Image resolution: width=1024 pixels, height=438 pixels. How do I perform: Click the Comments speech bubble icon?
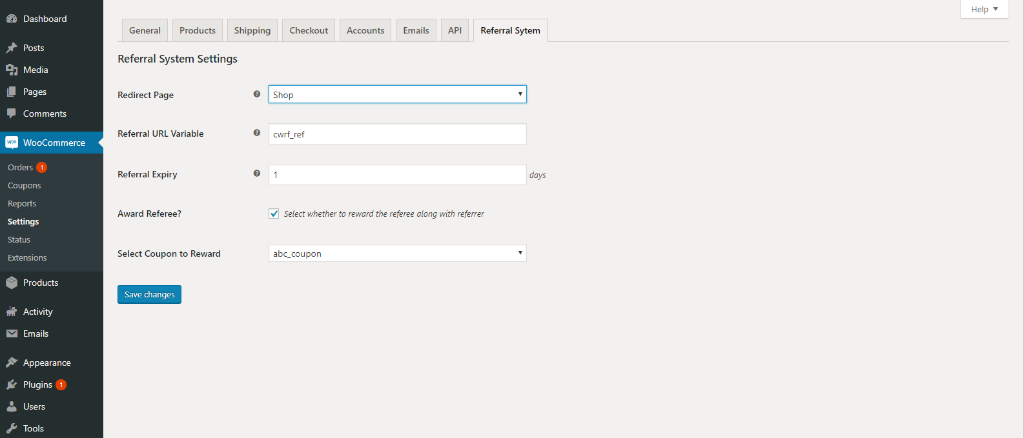click(12, 114)
